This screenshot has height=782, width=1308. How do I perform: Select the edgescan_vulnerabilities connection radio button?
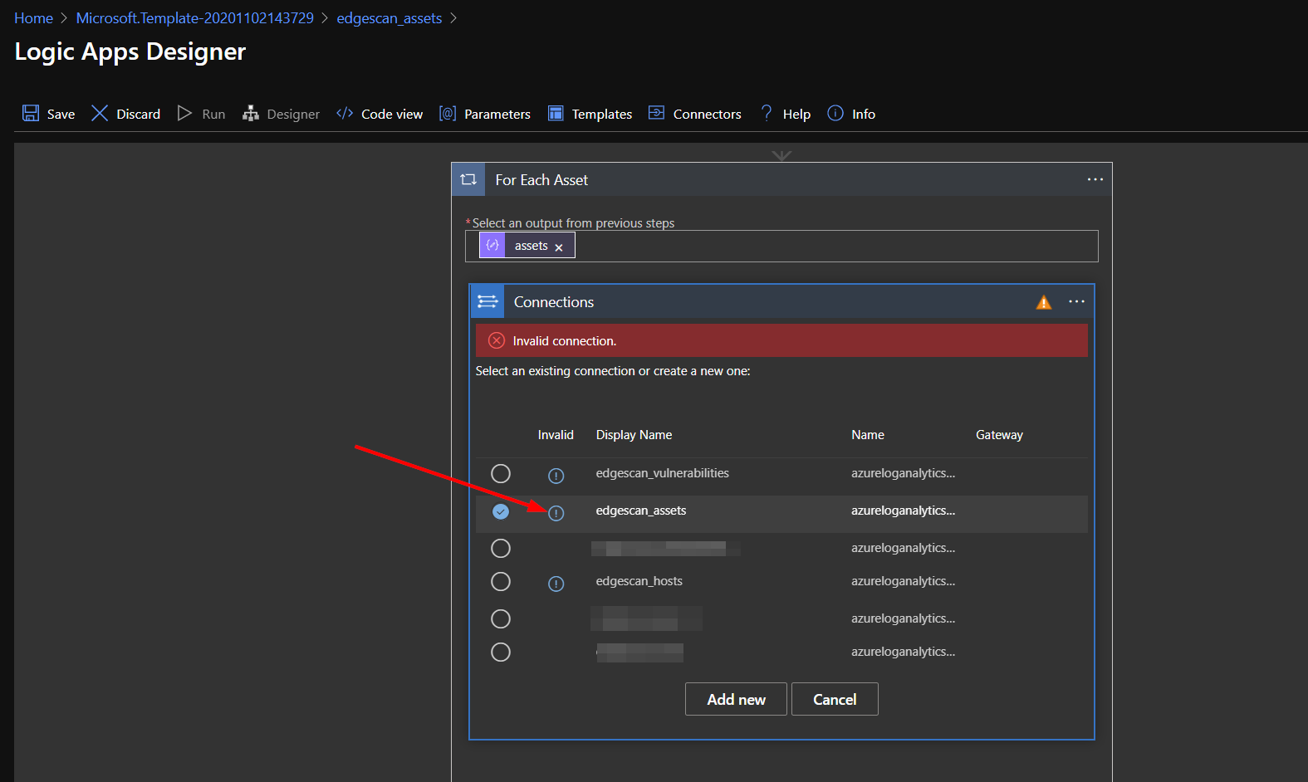coord(501,473)
